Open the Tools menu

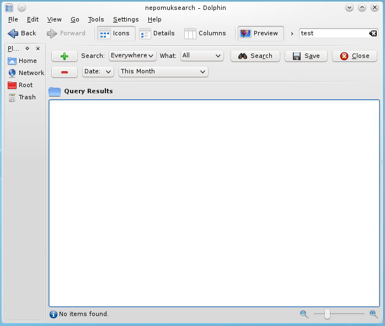click(x=96, y=19)
